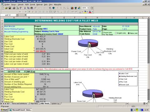Click Labor Cost legend color entry
The image size is (150, 112).
click(x=120, y=73)
